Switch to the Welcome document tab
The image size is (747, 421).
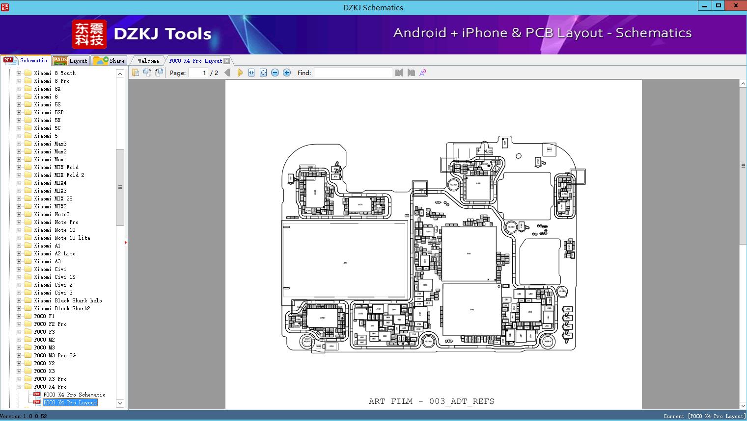pos(148,61)
